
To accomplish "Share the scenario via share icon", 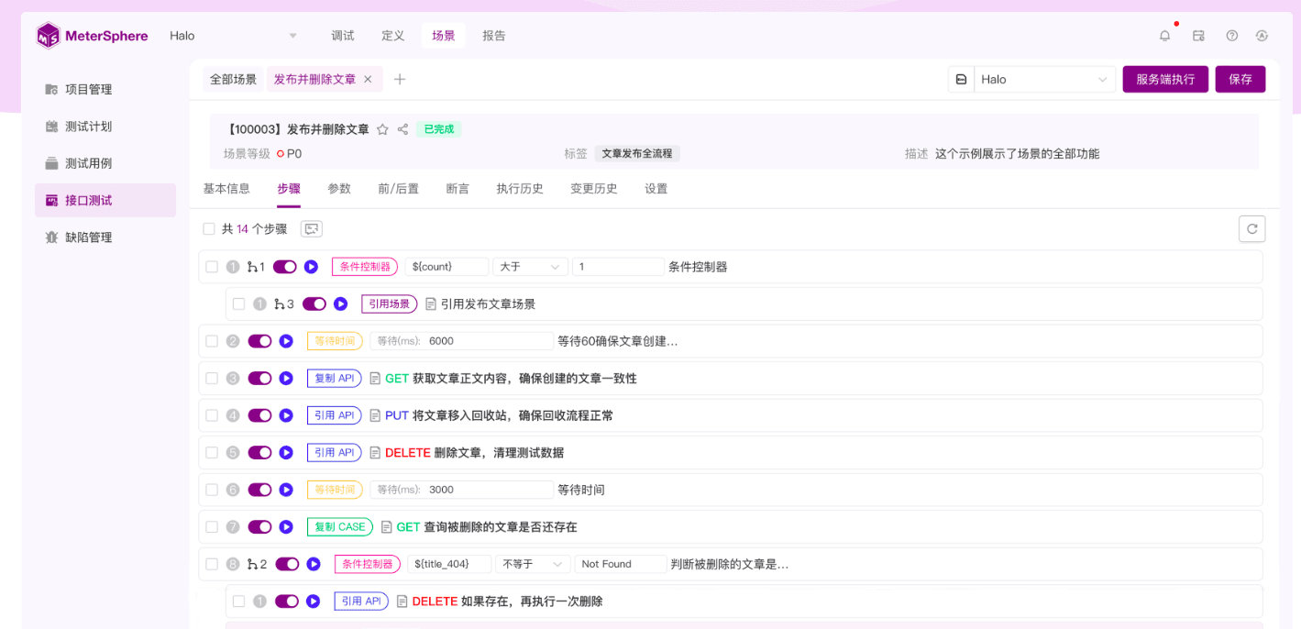I will [402, 129].
